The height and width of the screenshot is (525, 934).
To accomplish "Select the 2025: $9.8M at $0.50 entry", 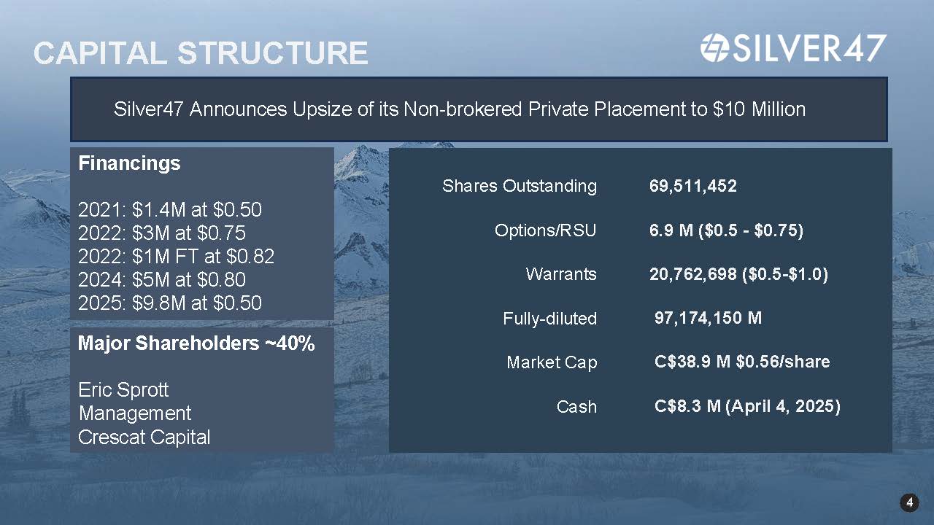I will coord(169,303).
